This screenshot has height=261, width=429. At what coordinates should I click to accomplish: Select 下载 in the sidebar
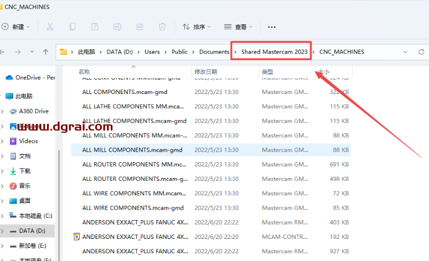pyautogui.click(x=20, y=171)
